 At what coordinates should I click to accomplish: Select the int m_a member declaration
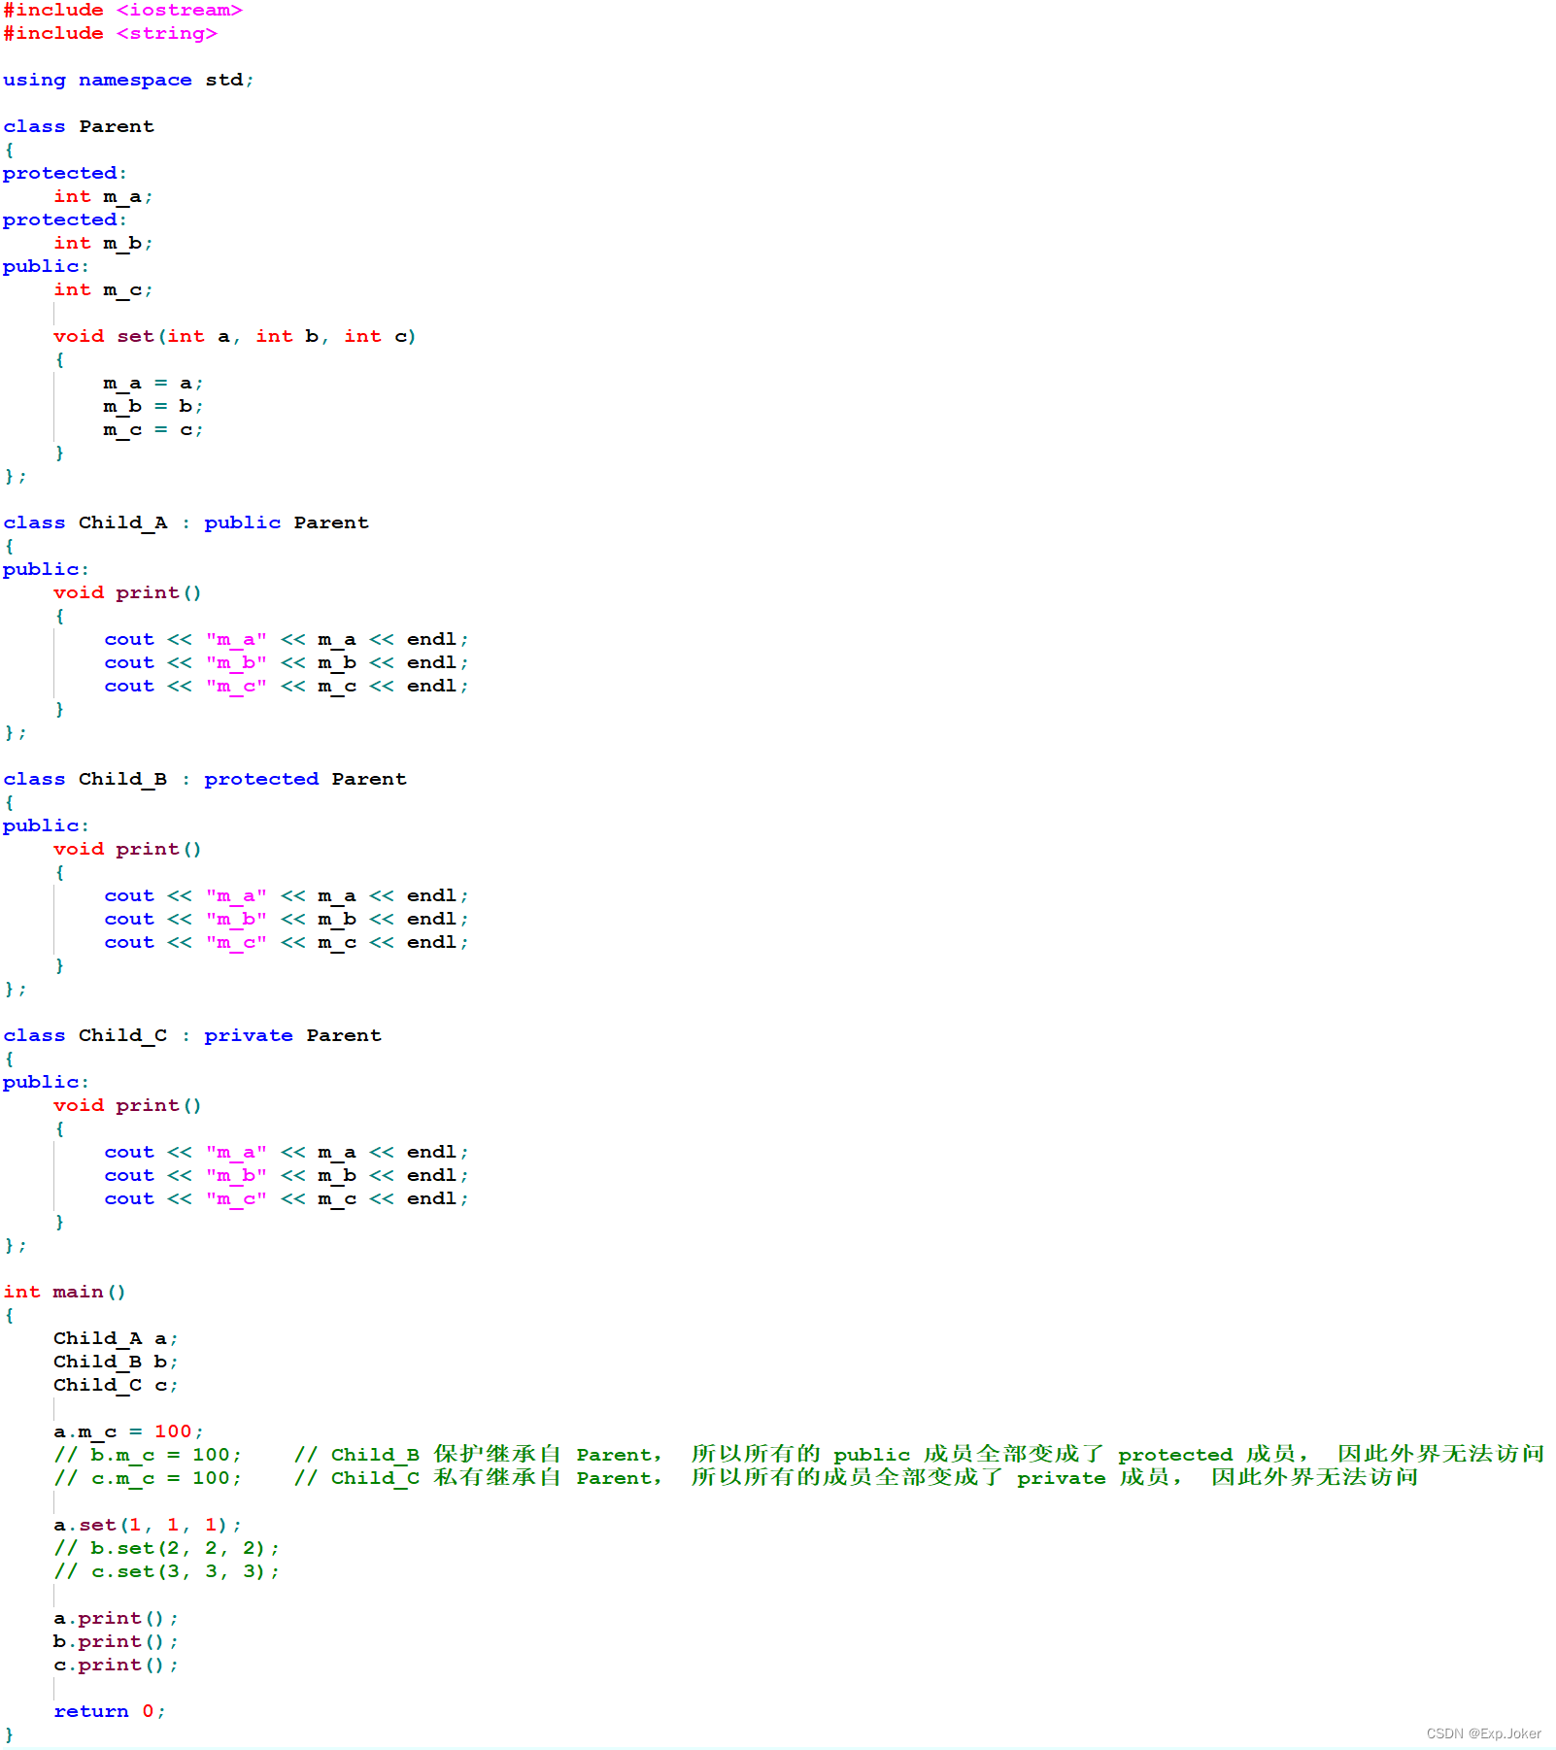[103, 196]
